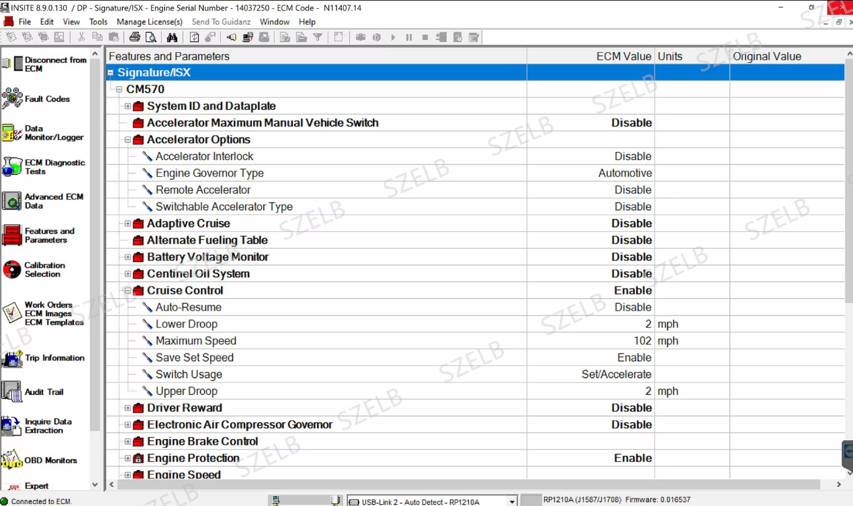Open Trip Information
This screenshot has width=853, height=506.
click(43, 358)
